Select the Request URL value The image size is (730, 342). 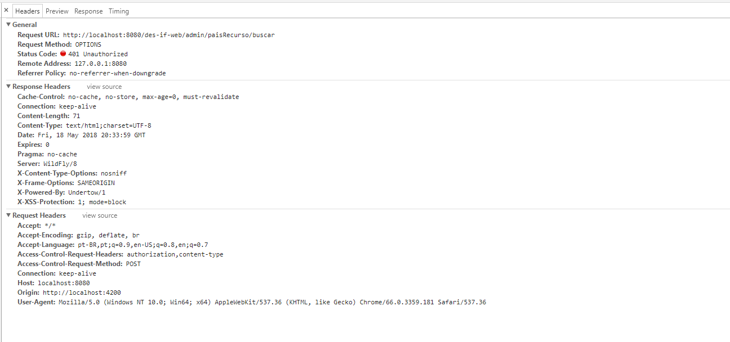[x=169, y=35]
